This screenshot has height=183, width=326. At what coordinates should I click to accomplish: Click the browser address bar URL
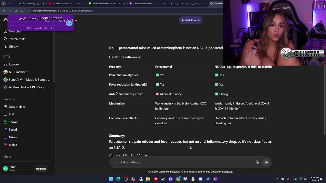click(63, 11)
